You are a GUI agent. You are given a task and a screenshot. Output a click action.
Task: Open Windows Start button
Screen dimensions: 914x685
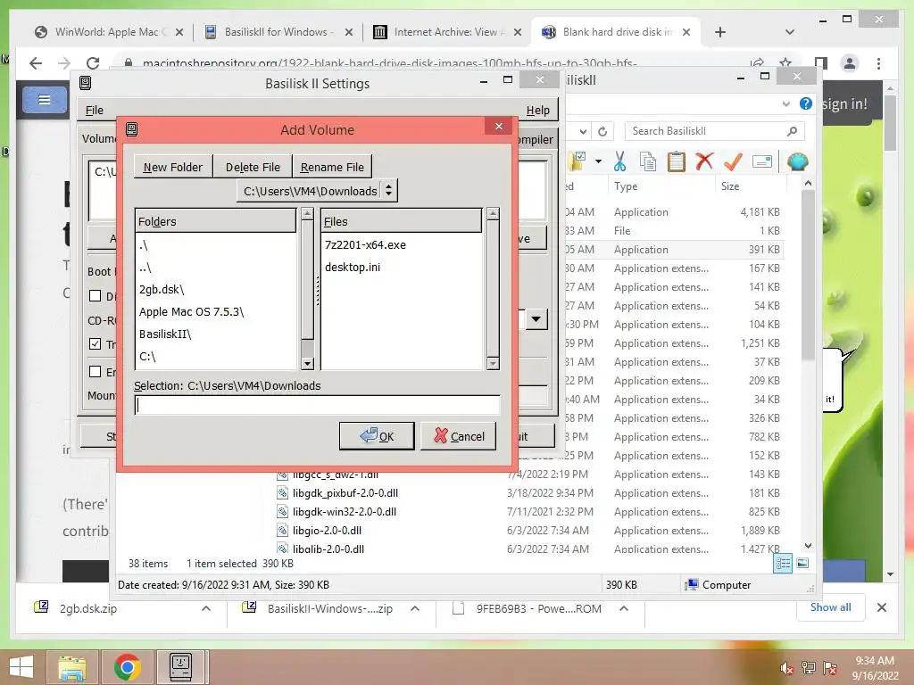pyautogui.click(x=21, y=667)
